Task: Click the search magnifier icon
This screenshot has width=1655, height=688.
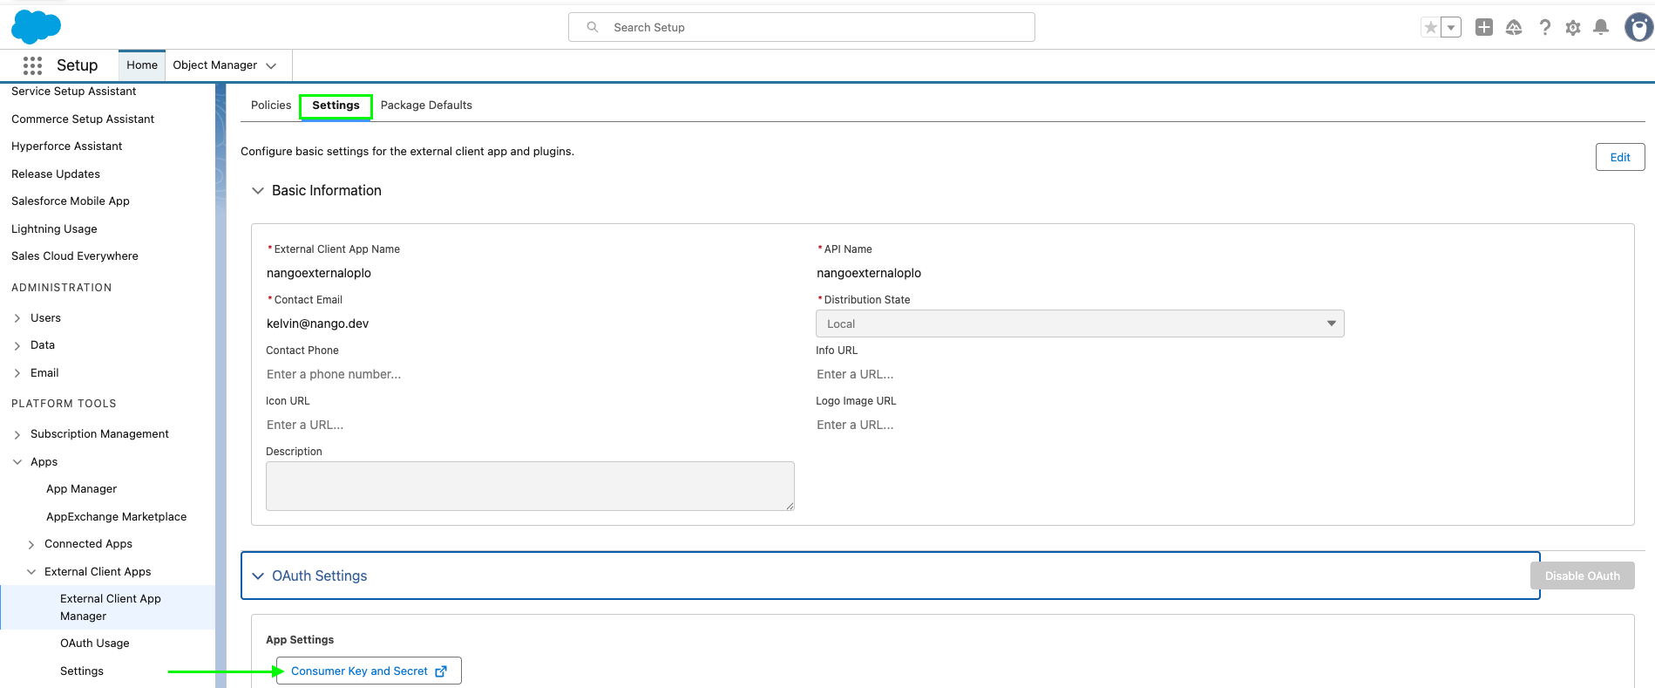Action: tap(593, 27)
